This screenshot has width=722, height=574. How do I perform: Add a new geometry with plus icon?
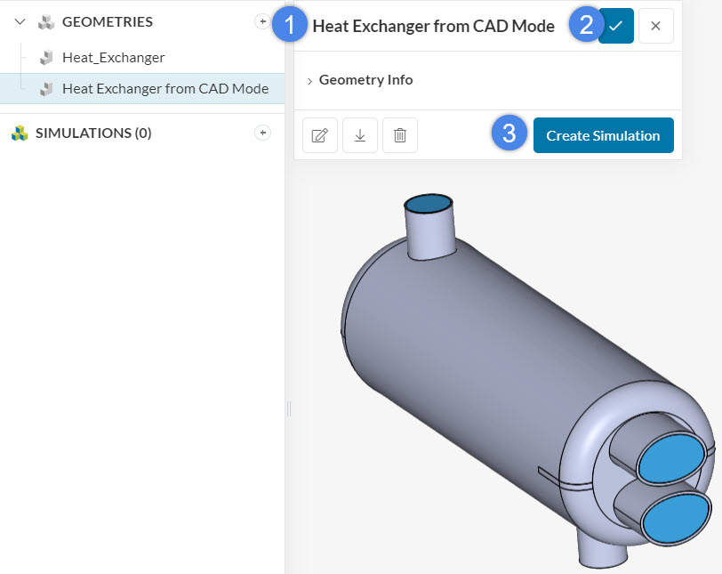click(x=261, y=22)
